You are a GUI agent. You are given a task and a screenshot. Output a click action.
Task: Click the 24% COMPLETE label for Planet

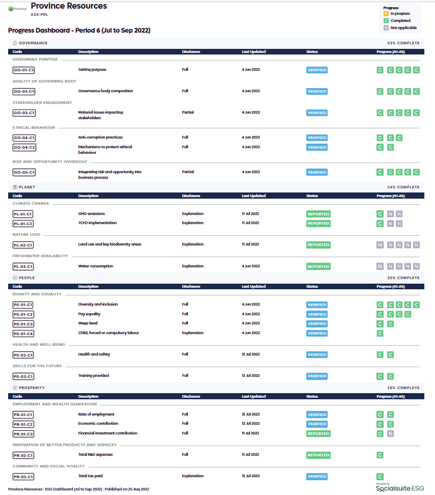[x=403, y=187]
